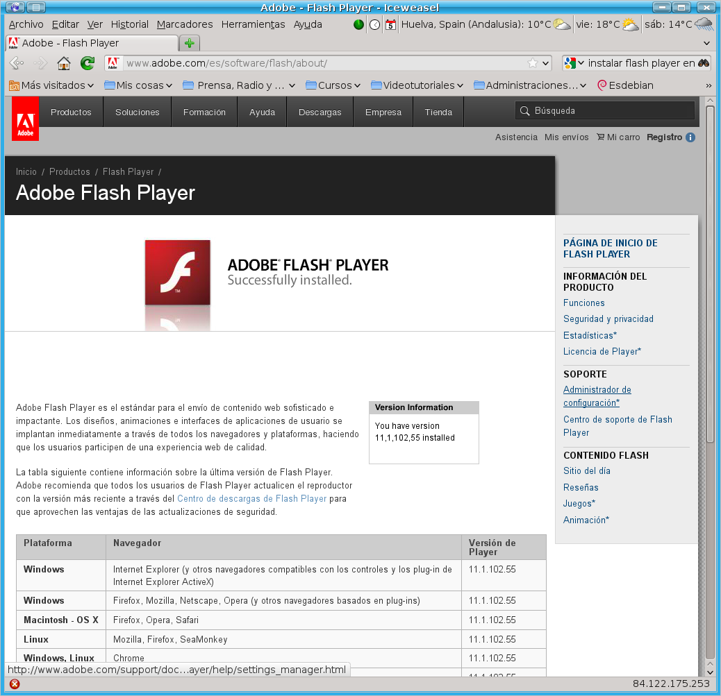The height and width of the screenshot is (696, 721).
Task: Click the browser search box text
Action: pyautogui.click(x=641, y=63)
